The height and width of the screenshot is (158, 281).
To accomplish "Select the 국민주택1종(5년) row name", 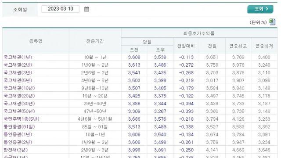I will click(22, 119).
